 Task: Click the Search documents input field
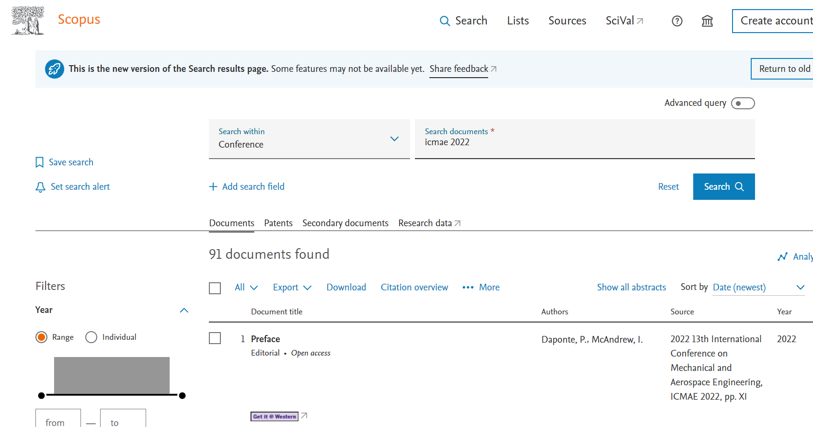tap(584, 142)
